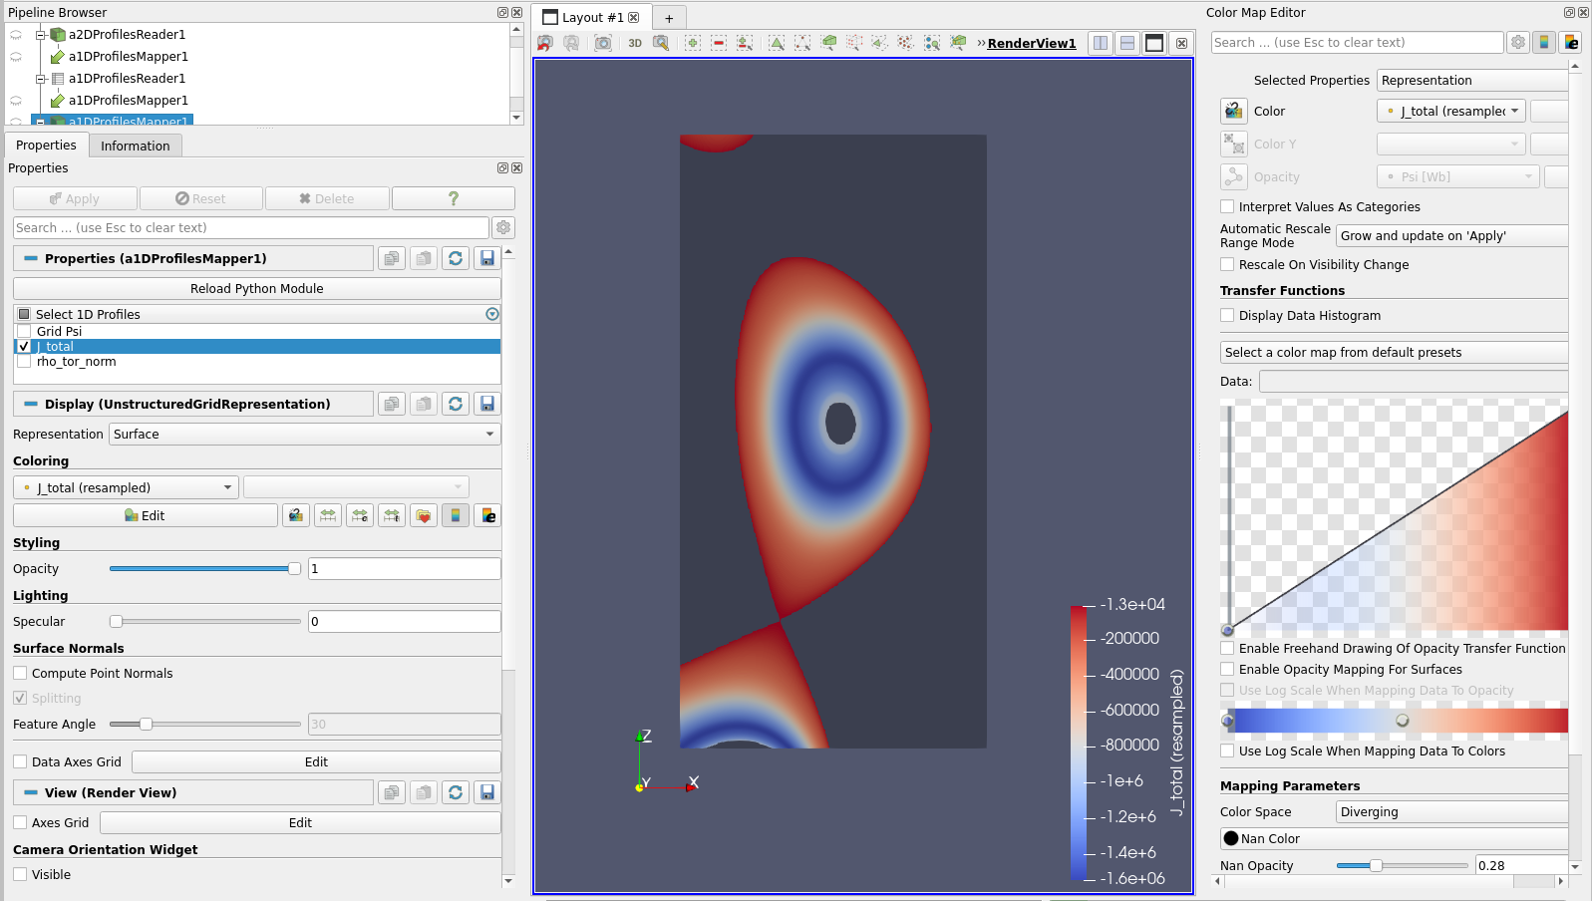
Task: Open the Color Space Diverging dropdown
Action: tap(1451, 811)
